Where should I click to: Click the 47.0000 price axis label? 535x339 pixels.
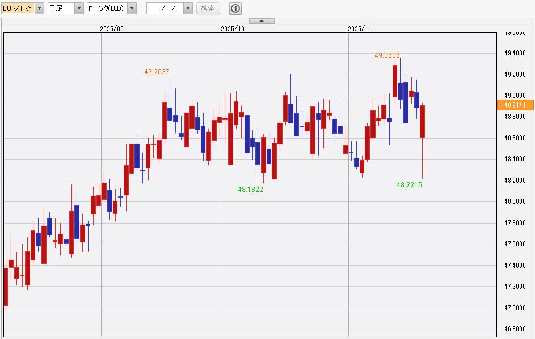coord(515,308)
